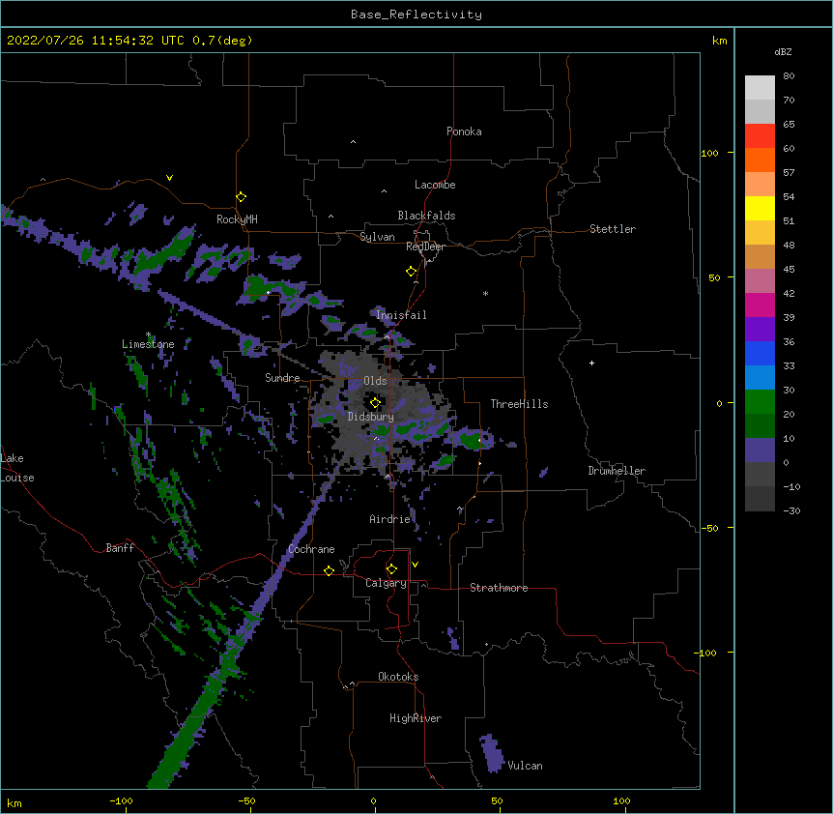Click the Stettler city label

point(613,229)
